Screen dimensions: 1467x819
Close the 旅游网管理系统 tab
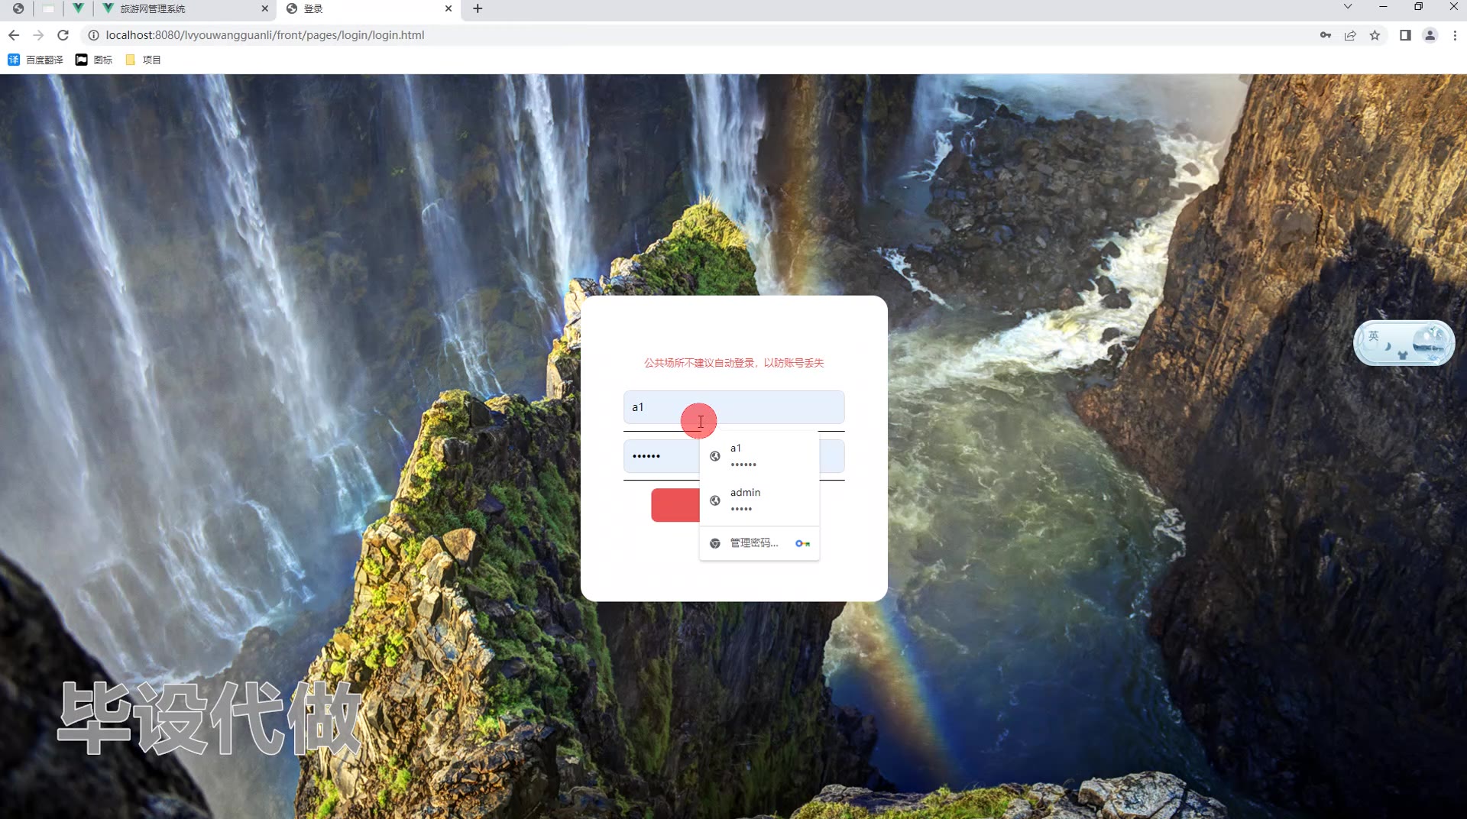[x=264, y=8]
